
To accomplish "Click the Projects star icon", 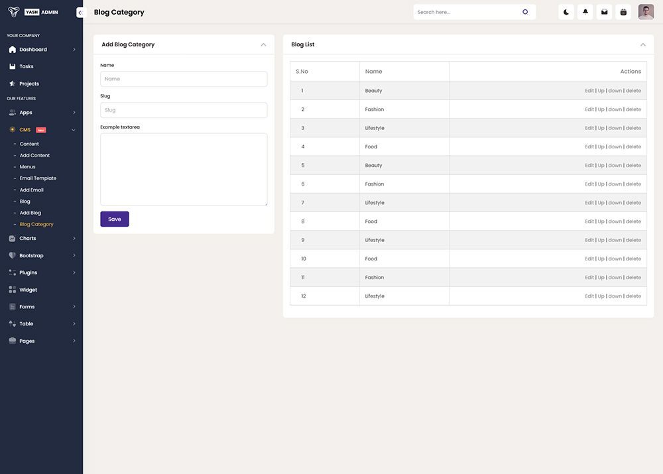I will (x=12, y=84).
